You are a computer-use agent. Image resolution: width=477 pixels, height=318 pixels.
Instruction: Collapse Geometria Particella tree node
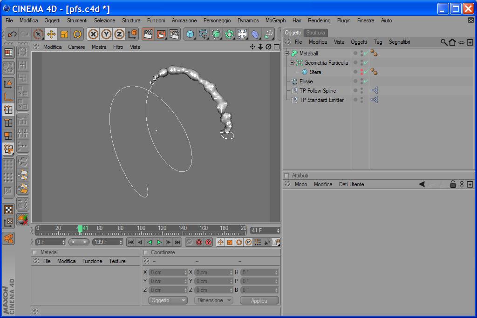click(x=292, y=63)
